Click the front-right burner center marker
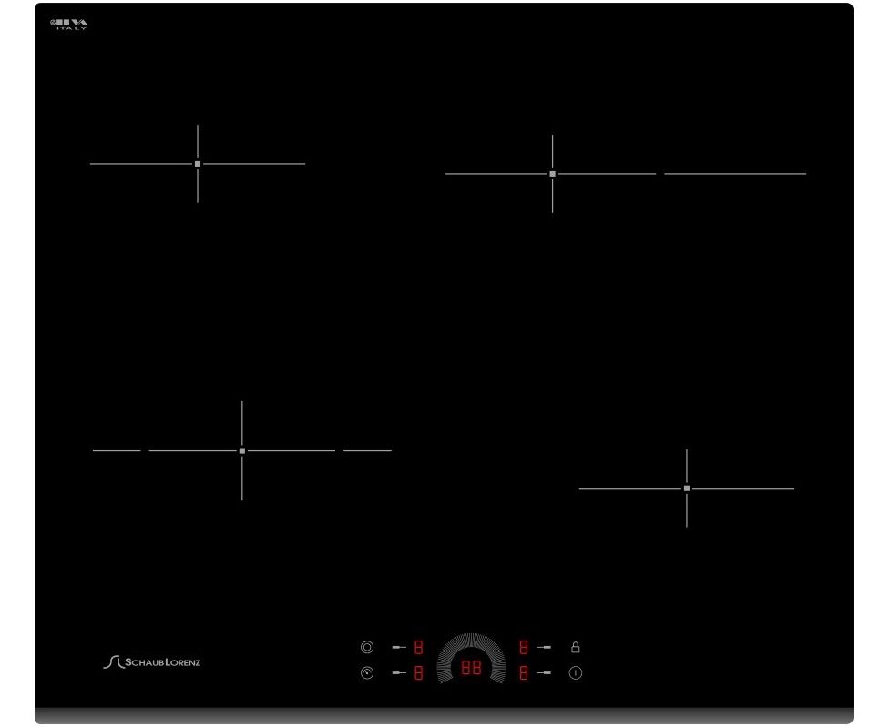Image resolution: width=890 pixels, height=727 pixels. pyautogui.click(x=687, y=489)
